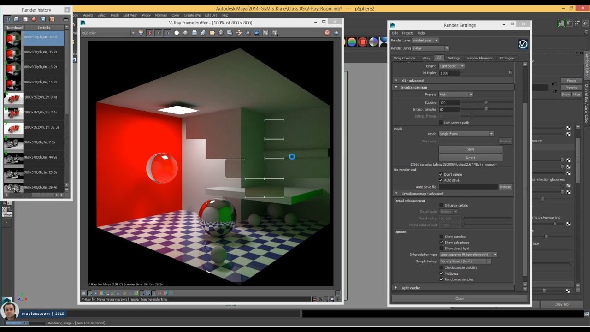This screenshot has height=332, width=590.
Task: Enable the Show direct light checkbox
Action: 442,248
